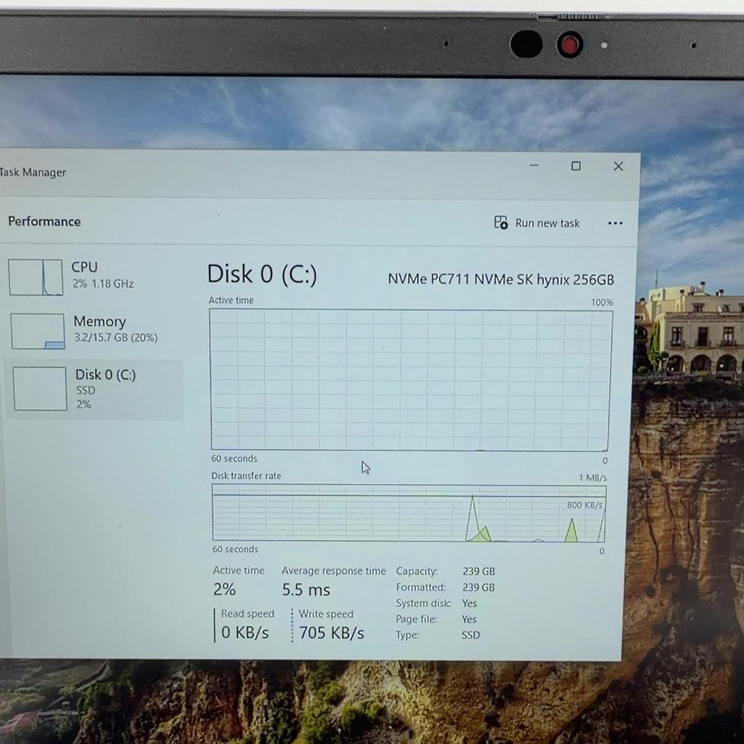Viewport: 744px width, 744px height.
Task: Click the Disk transfer rate graph
Action: (x=409, y=513)
